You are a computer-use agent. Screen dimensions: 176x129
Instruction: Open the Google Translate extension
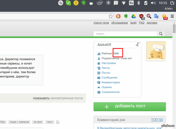[157, 16]
